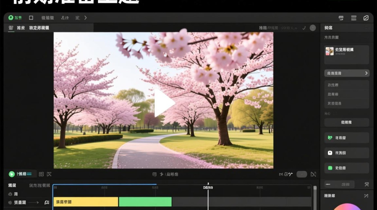Click the brush icon above the color wheel panel

pyautogui.click(x=366, y=184)
